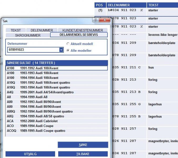Expand the Delenummer dropdown arrow
The height and width of the screenshot is (158, 178).
click(x=61, y=50)
